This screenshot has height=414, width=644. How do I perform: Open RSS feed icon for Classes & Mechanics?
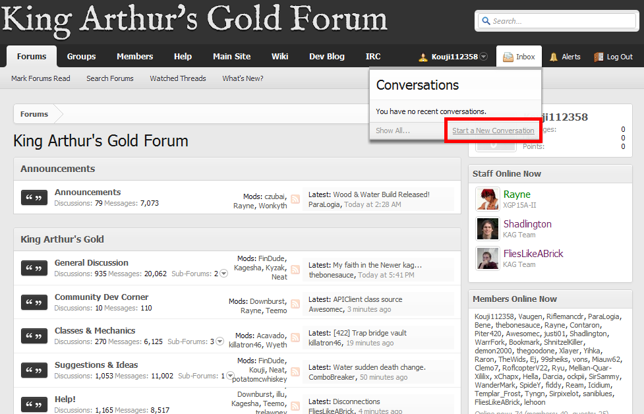pos(295,338)
